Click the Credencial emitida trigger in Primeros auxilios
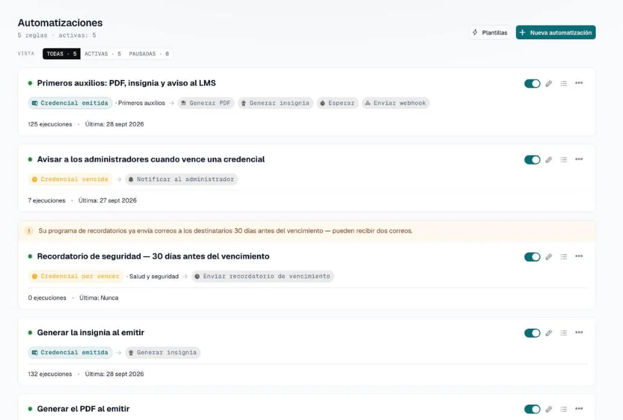This screenshot has height=420, width=623. click(70, 103)
